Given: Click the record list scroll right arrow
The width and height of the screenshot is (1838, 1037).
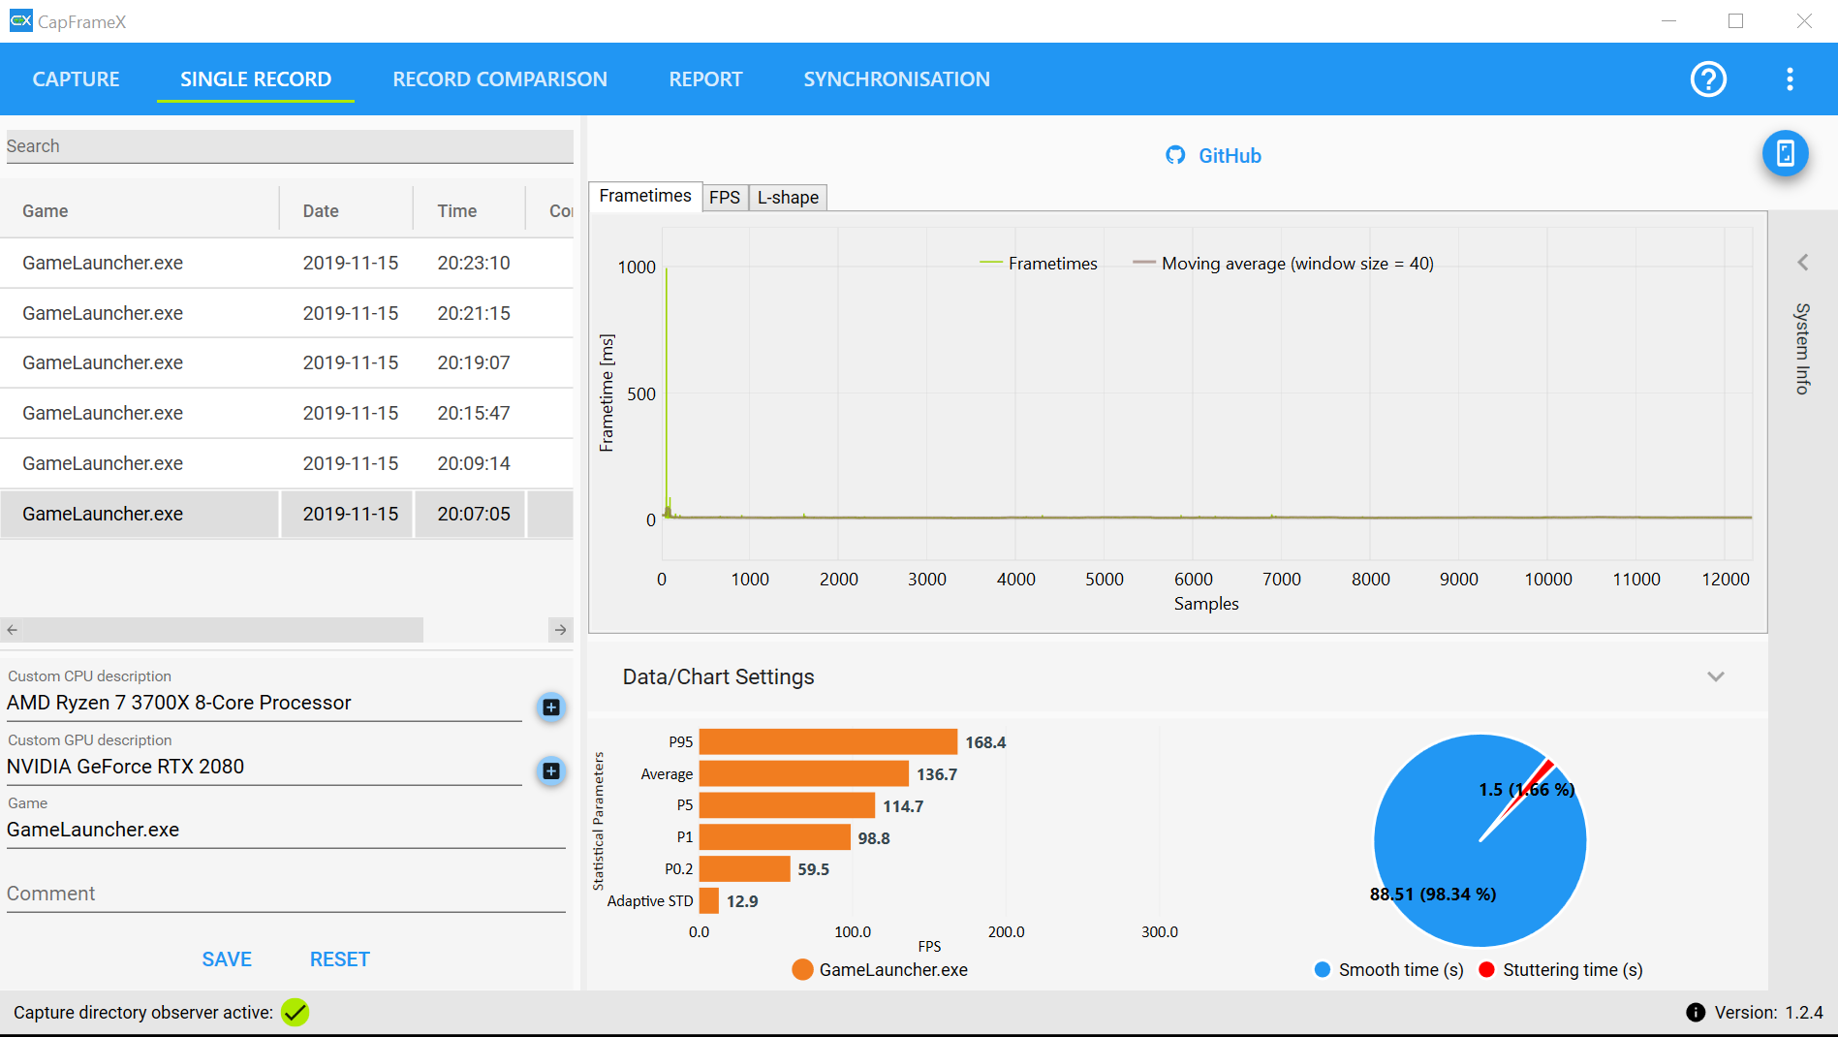Looking at the screenshot, I should coord(561,630).
